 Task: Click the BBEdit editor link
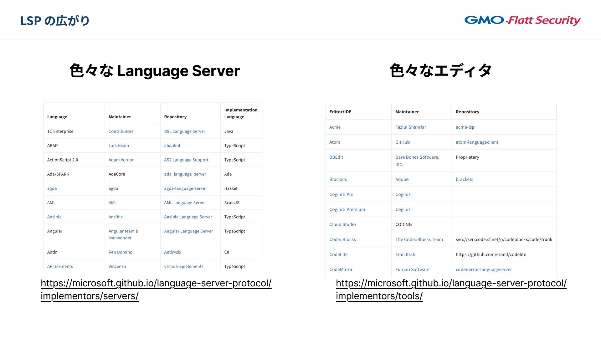click(336, 157)
